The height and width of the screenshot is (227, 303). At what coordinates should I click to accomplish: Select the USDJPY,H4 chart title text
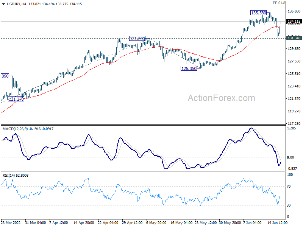[x=16, y=4]
